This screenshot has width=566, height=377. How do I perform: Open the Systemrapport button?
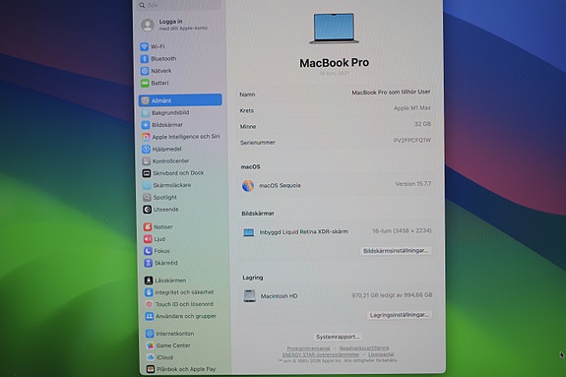338,337
